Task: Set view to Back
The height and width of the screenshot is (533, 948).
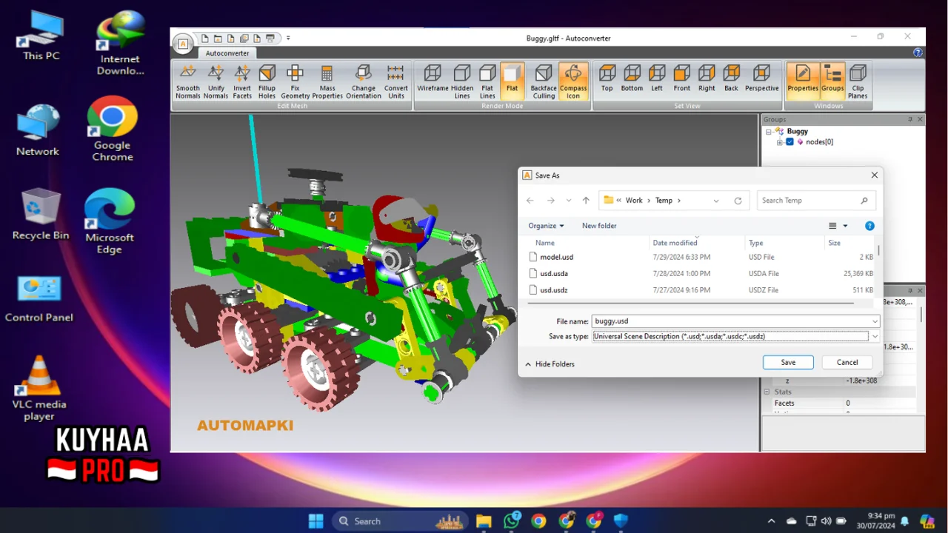Action: (x=732, y=80)
